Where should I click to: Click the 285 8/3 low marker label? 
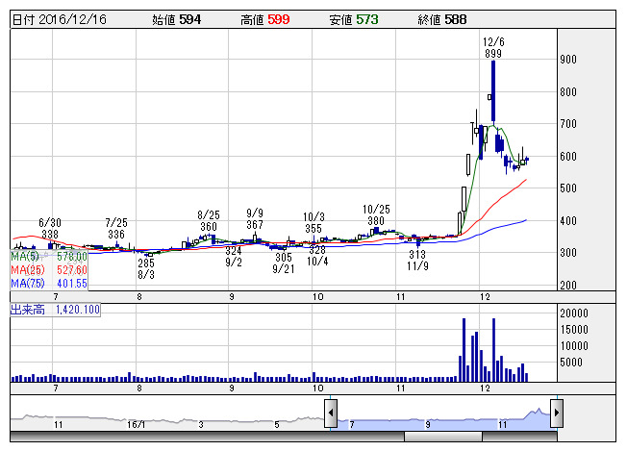pos(146,268)
